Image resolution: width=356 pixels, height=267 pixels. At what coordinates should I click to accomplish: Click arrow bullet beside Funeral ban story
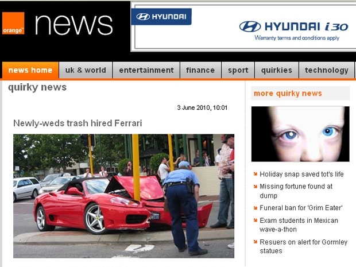255,208
